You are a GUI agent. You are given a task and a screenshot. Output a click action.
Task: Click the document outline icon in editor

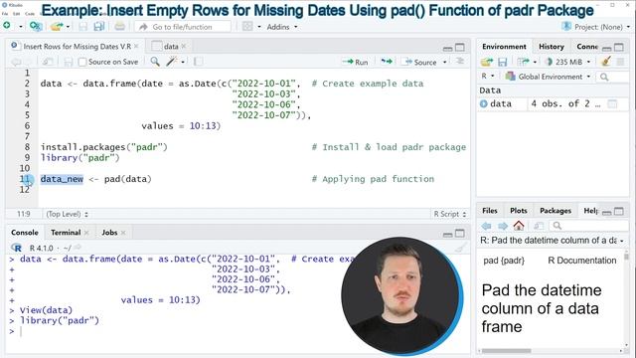click(460, 62)
